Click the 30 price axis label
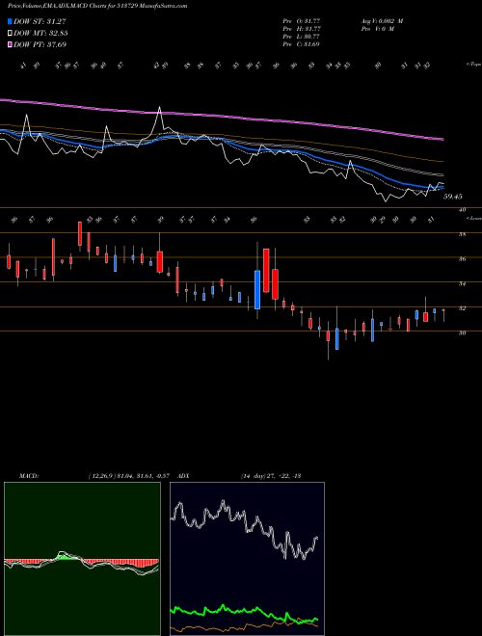Screen dimensions: 482x636 coord(463,333)
